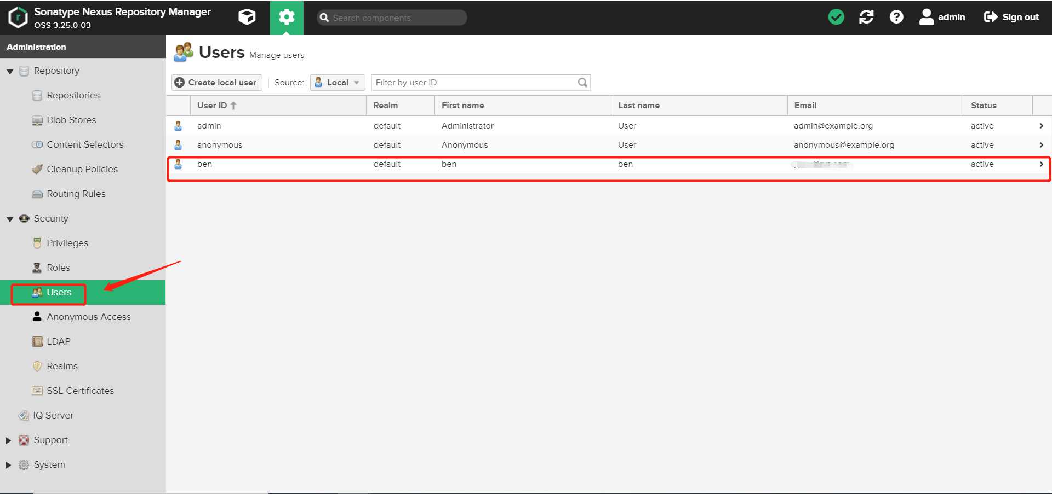Screen dimensions: 1052x494
Task: Click the Search components field
Action: point(392,18)
